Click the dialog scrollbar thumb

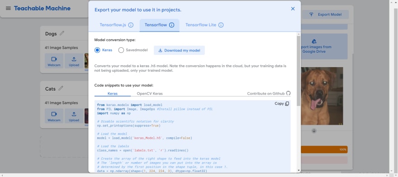coord(298,71)
